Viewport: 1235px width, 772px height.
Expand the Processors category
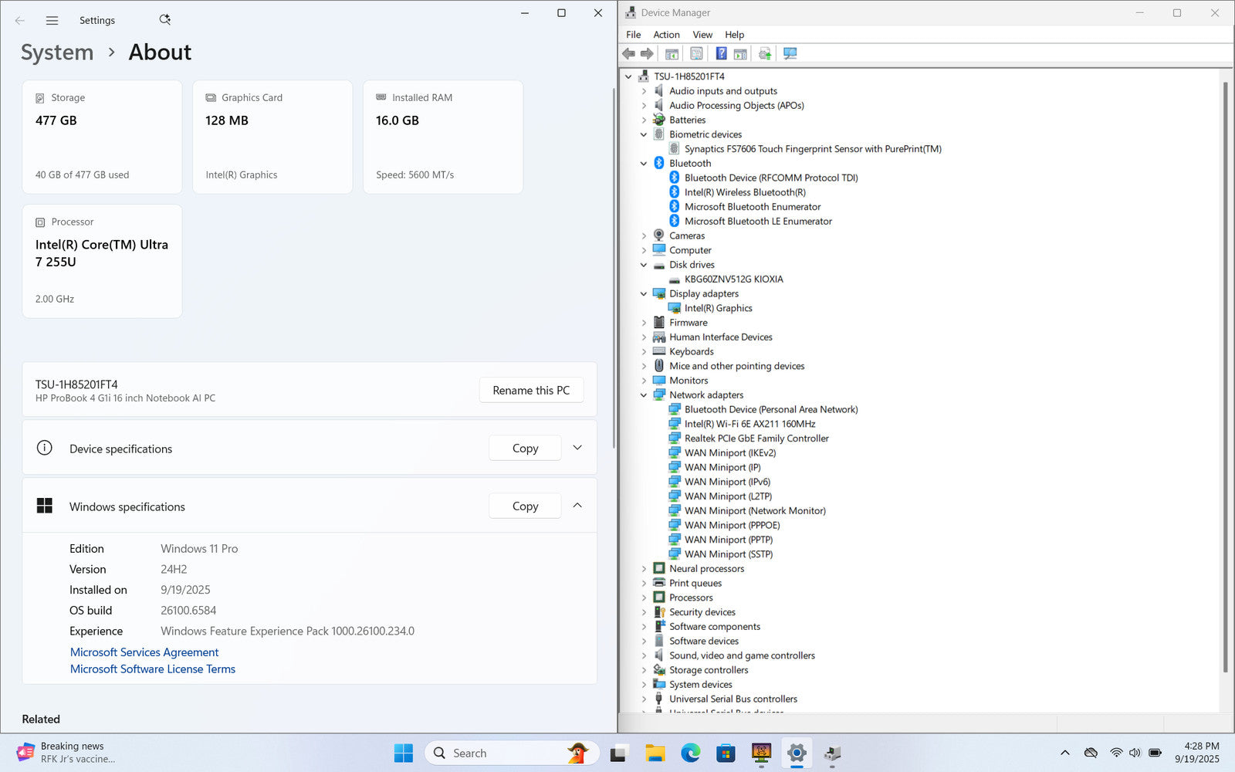(644, 598)
